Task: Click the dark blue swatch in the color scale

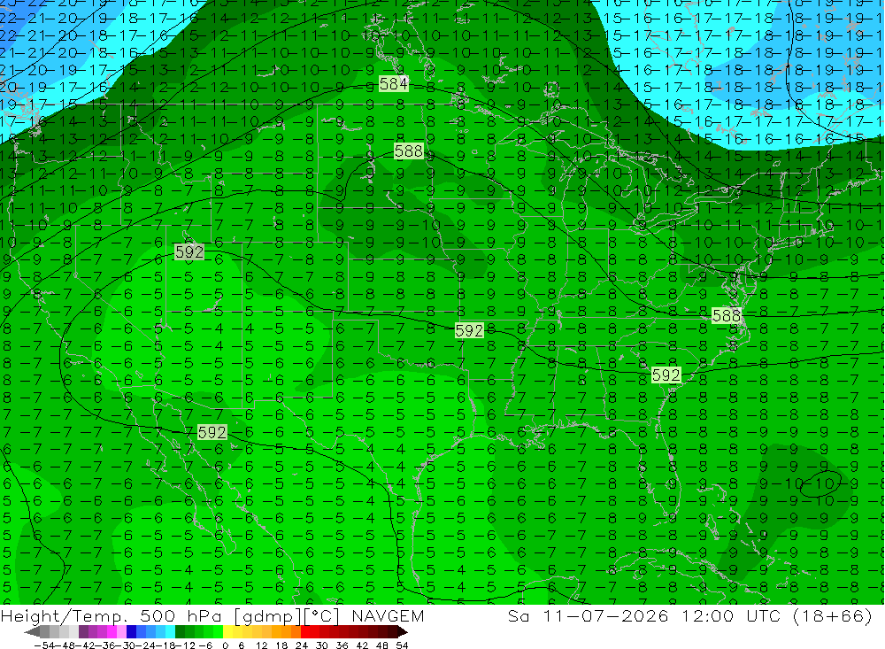Action: 131,632
